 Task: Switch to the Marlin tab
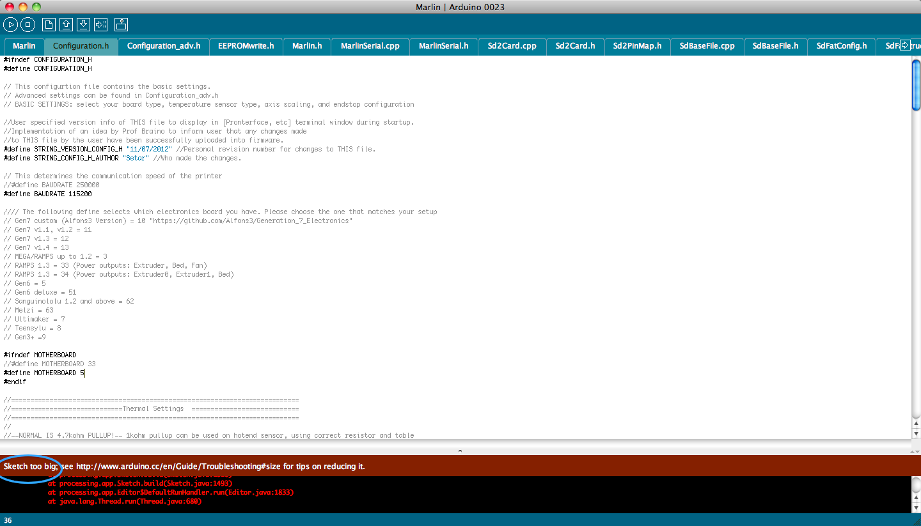pyautogui.click(x=24, y=46)
